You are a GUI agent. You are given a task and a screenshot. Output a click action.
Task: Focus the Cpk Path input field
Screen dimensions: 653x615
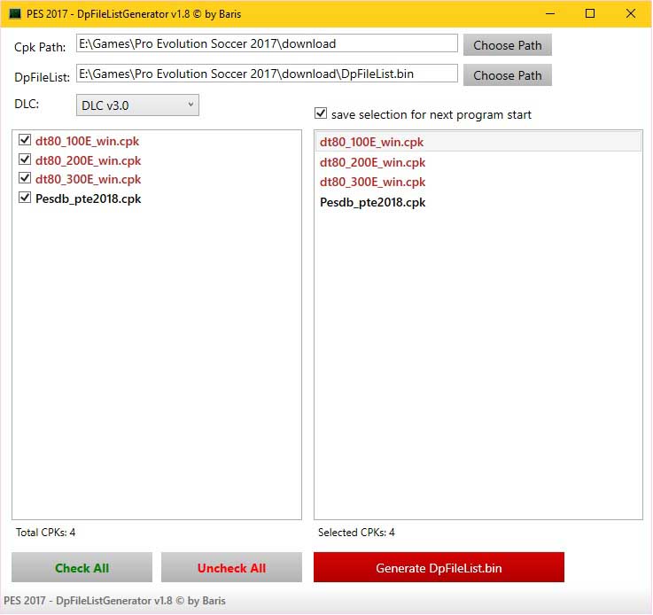click(x=267, y=43)
